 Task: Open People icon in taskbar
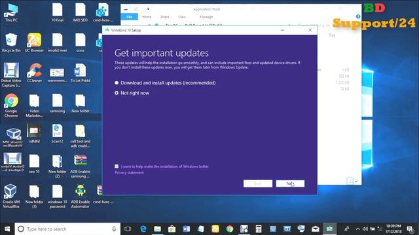346,229
